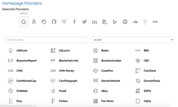This screenshot has width=178, height=107.
Task: Select the DuckDuckGo provider icon
Action: click(x=54, y=22)
